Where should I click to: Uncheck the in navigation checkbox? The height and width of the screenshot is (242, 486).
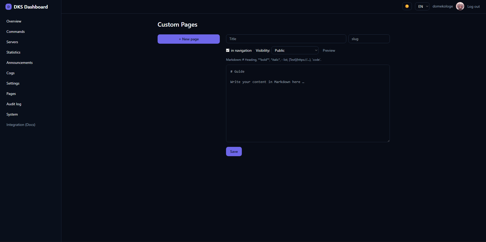(x=228, y=50)
